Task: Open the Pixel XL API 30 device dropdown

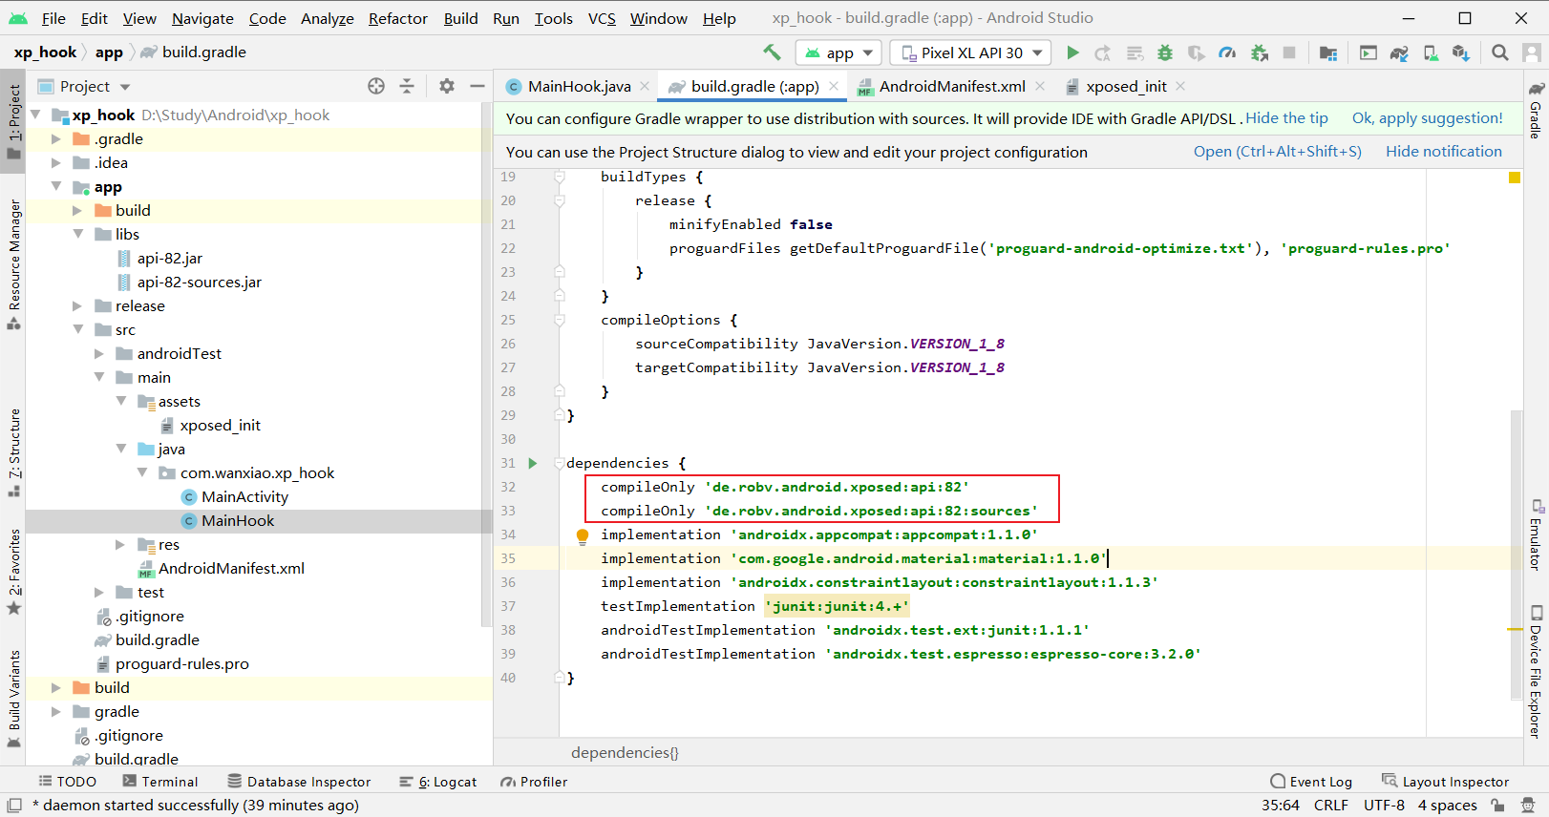Action: (x=970, y=52)
